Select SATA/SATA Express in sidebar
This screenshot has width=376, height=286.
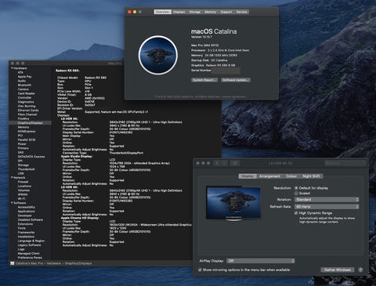pos(31,157)
